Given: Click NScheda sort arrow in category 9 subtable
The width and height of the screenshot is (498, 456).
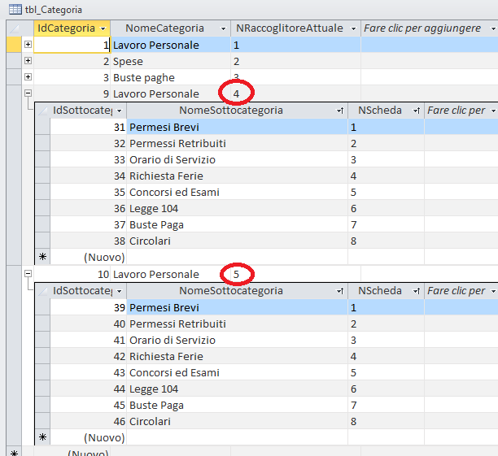Looking at the screenshot, I should pos(417,111).
